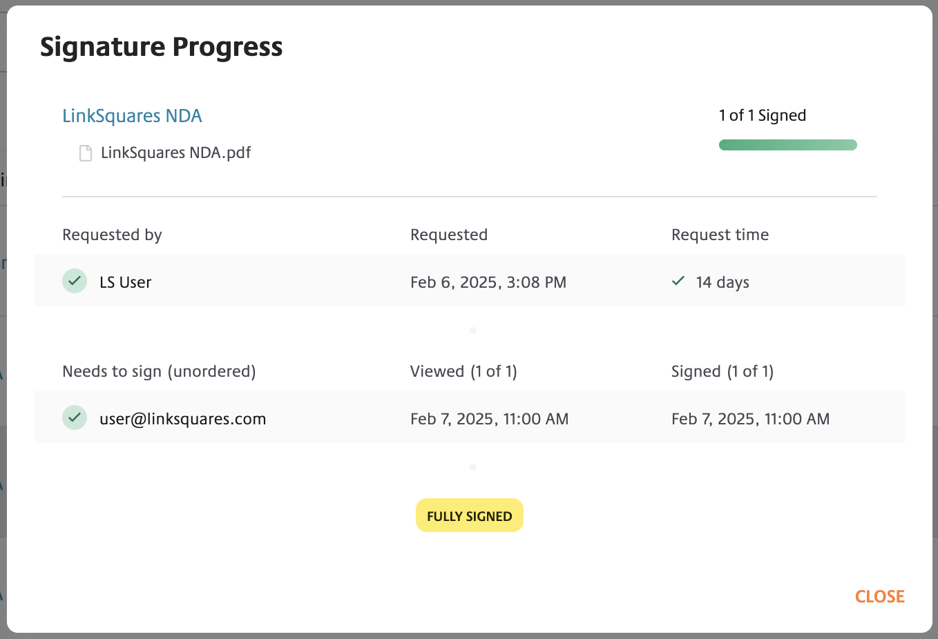
Task: Click the checkmark icon beside 14 days
Action: coord(678,281)
